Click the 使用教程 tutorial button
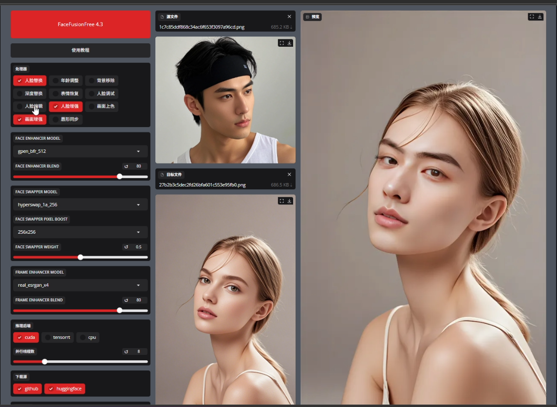 click(x=80, y=50)
